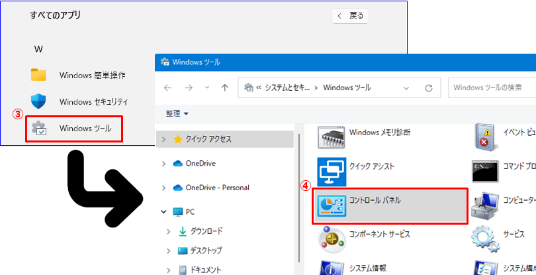
Task: Click the コンポーネント サービス icon
Action: (x=332, y=239)
